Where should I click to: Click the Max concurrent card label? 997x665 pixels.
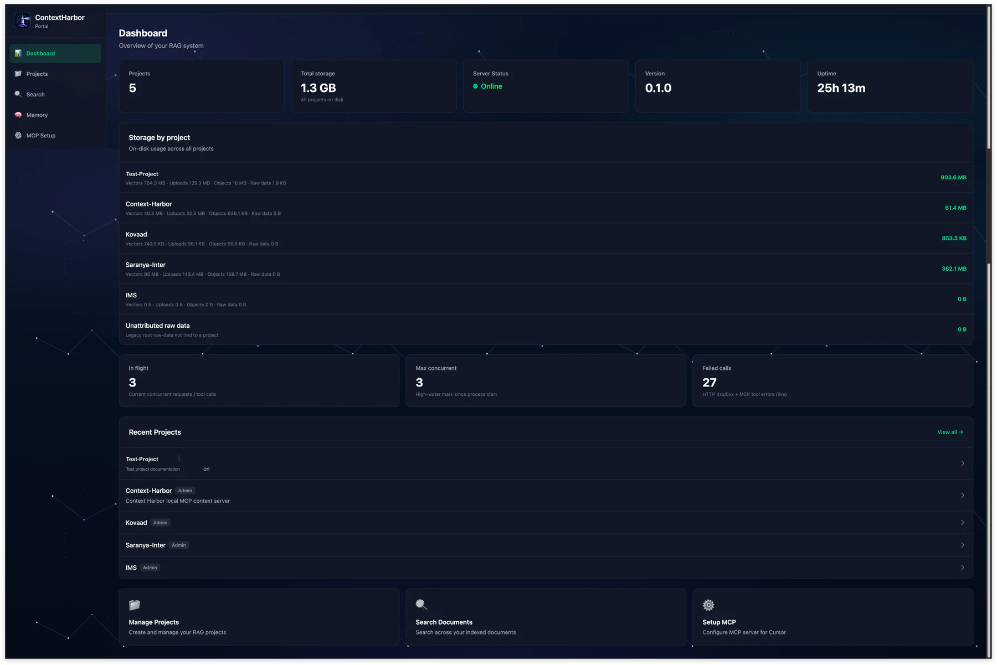coord(436,368)
